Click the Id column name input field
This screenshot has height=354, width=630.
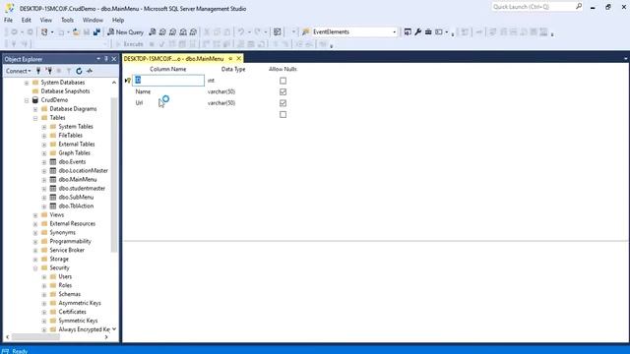tap(168, 81)
